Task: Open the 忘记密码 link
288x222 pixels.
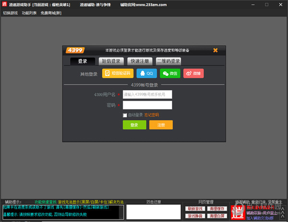Action: 152,115
